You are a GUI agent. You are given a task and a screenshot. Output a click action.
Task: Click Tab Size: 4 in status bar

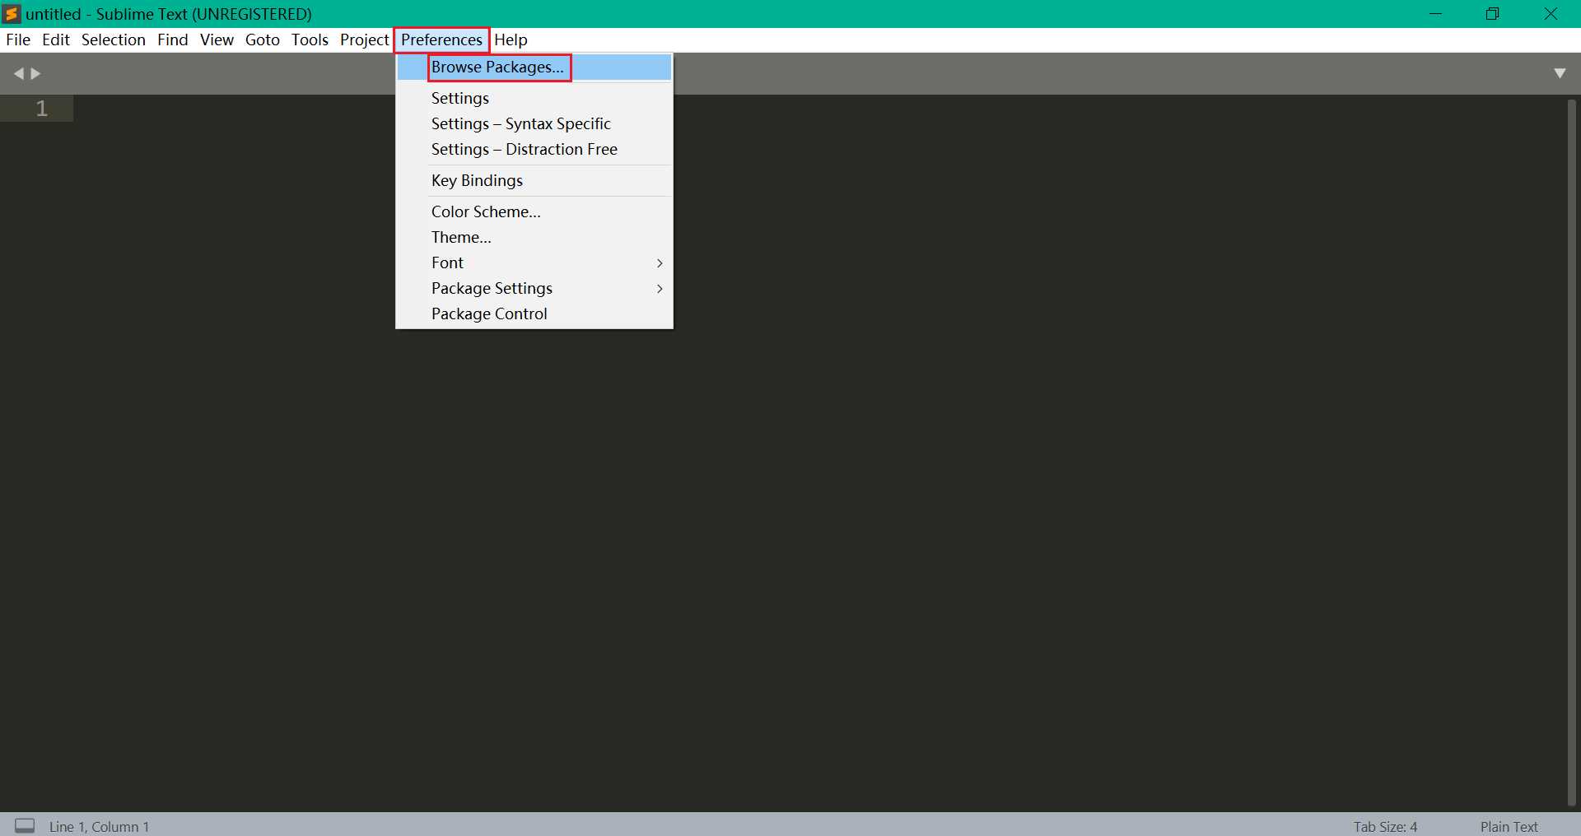(1385, 826)
